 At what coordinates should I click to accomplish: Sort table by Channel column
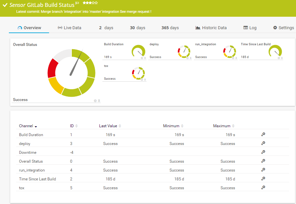click(x=28, y=126)
